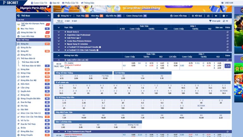Open the Cược Chung Cuộc tab

click(136, 16)
